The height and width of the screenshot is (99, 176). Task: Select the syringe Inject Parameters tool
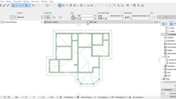(x=8, y=5)
